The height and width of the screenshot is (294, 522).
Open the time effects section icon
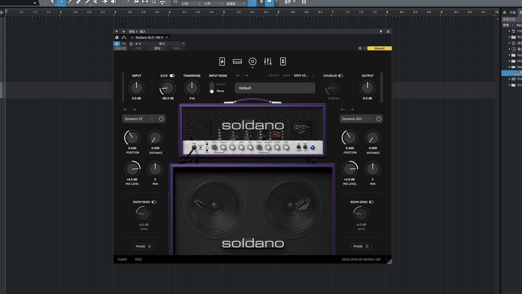click(x=283, y=62)
